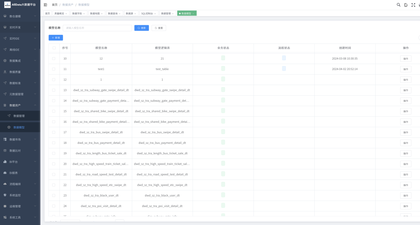This screenshot has height=225, width=420.
Task: Click the blue 搜索 button
Action: click(x=142, y=28)
